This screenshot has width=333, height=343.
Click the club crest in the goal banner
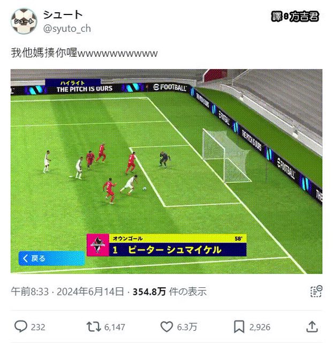97,245
